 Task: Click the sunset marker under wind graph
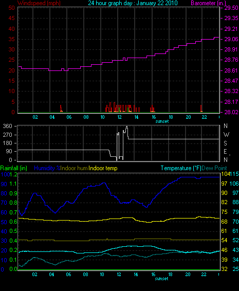click(162, 121)
